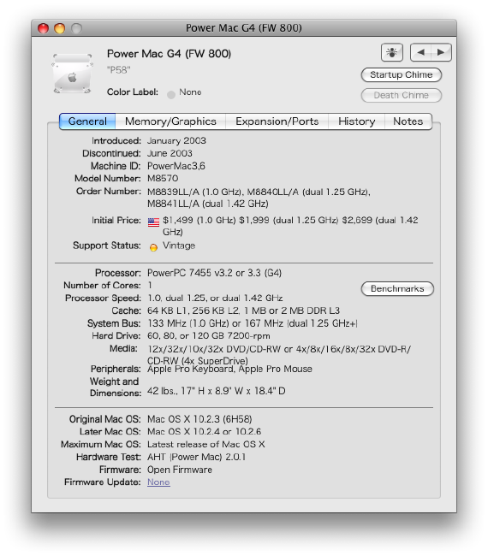The image size is (488, 556).
Task: Click the Introduced date January 2003
Action: pos(176,141)
